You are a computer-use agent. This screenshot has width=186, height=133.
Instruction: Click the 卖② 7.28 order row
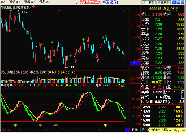coord(163,34)
